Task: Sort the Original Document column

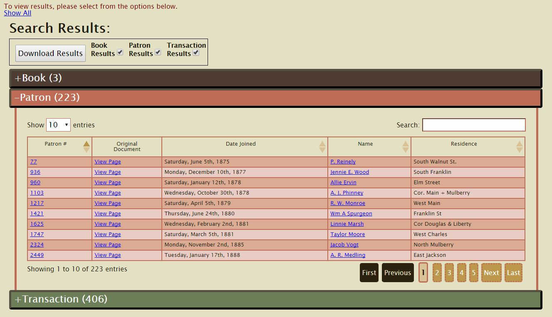Action: (x=127, y=146)
